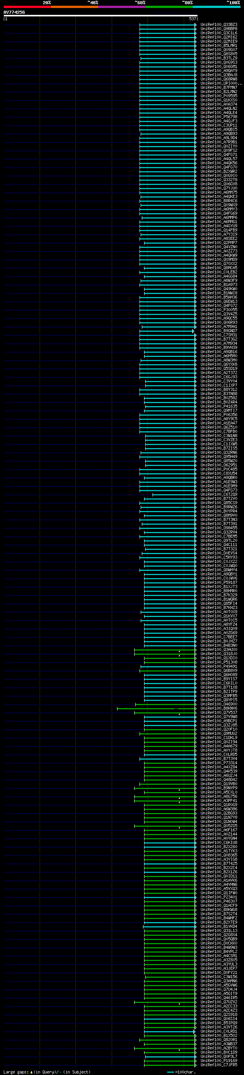Select hit label UniRef100_C3UP11
Viewport: 244px width, 1075px height.
(x=219, y=125)
